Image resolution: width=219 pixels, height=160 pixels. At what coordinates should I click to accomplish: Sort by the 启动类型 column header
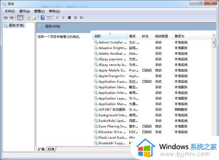click(163, 36)
